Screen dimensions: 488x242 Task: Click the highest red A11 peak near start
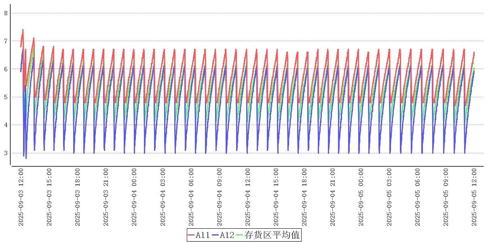(x=23, y=29)
